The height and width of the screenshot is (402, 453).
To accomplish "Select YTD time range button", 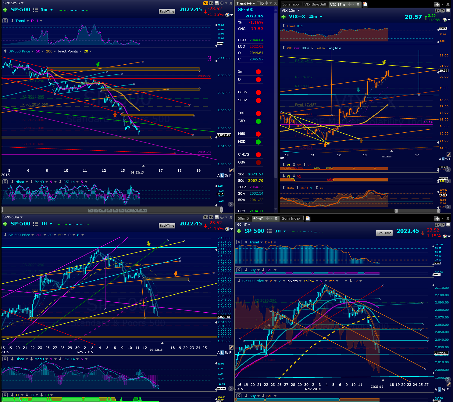I will coord(102,210).
